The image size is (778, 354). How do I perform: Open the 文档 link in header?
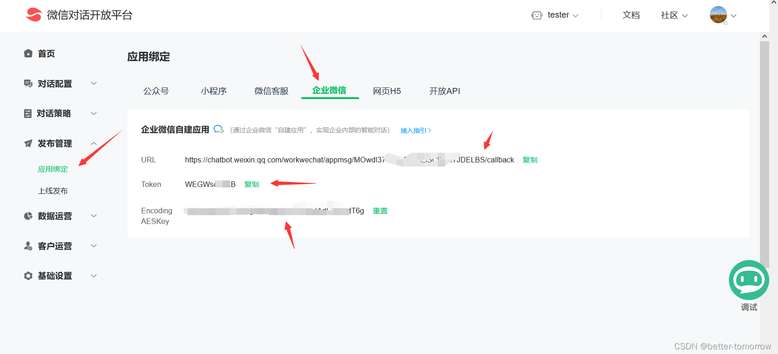[x=631, y=15]
